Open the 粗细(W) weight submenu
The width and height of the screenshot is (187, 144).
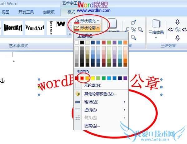click(101, 102)
